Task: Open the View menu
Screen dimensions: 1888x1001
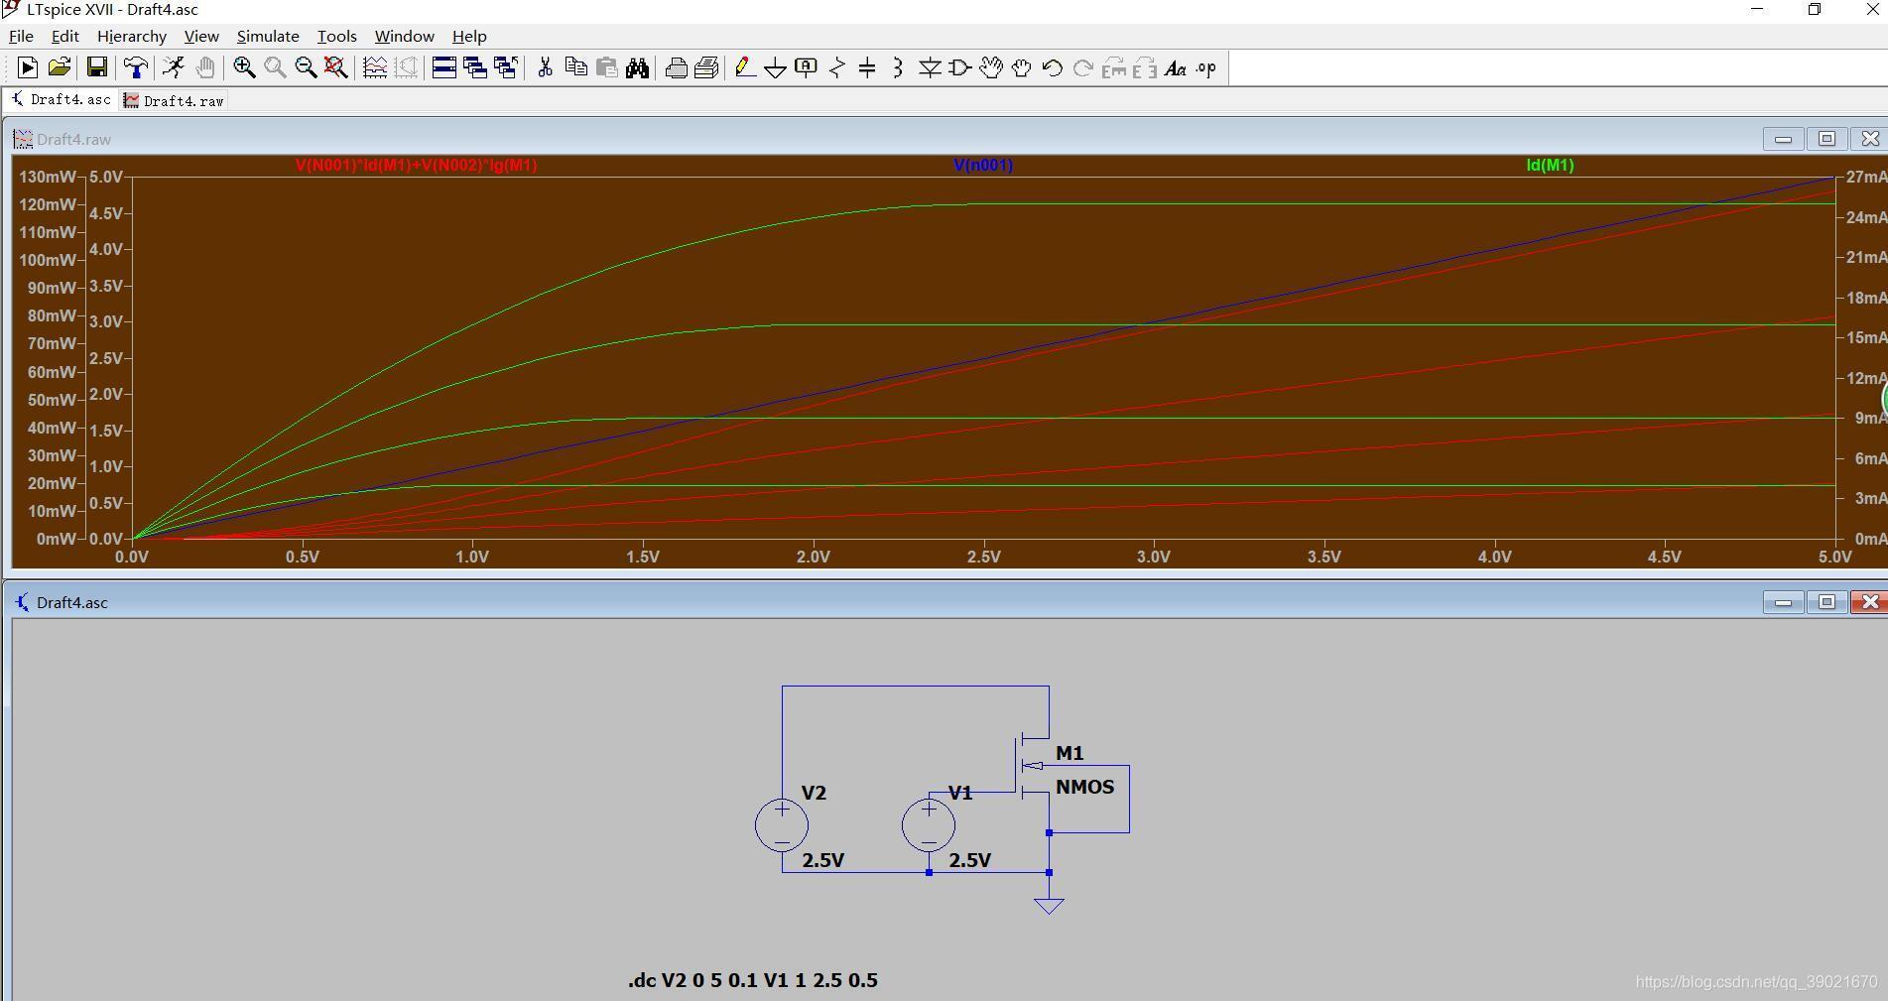Action: (201, 36)
